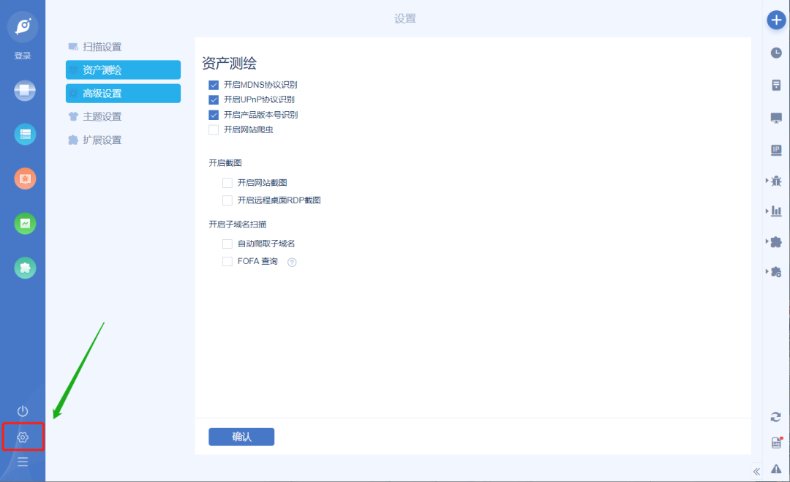Click the 开启子域名扫描 section label
The width and height of the screenshot is (790, 482).
(x=237, y=224)
